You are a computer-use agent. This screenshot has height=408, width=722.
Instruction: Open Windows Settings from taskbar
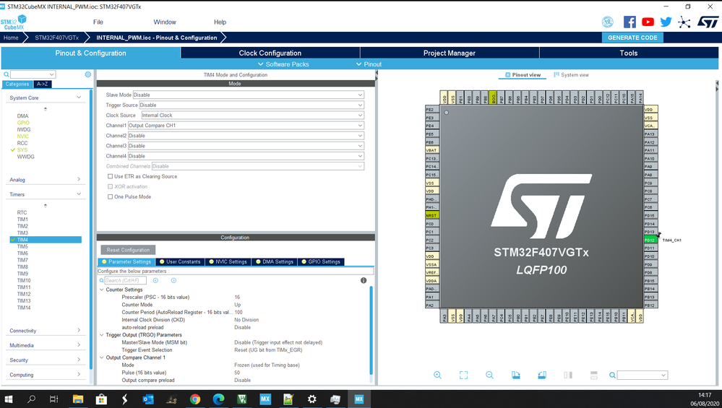point(311,399)
